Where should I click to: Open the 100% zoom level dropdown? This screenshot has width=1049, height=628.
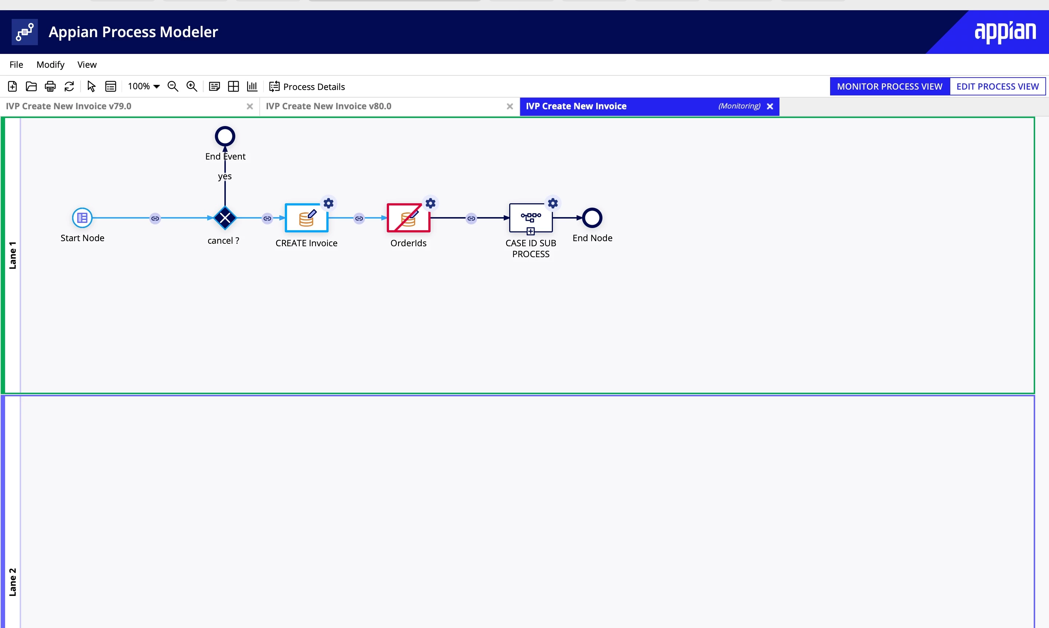click(x=144, y=86)
